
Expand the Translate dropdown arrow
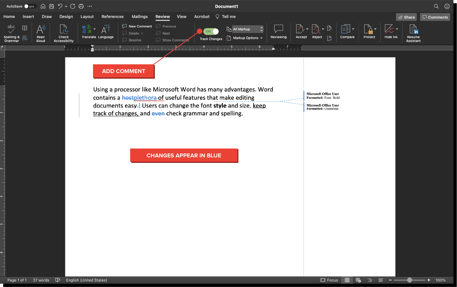[x=95, y=29]
